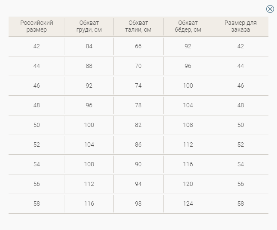This screenshot has height=230, width=277.
Task: Click the Обхват талии, см header
Action: point(138,26)
